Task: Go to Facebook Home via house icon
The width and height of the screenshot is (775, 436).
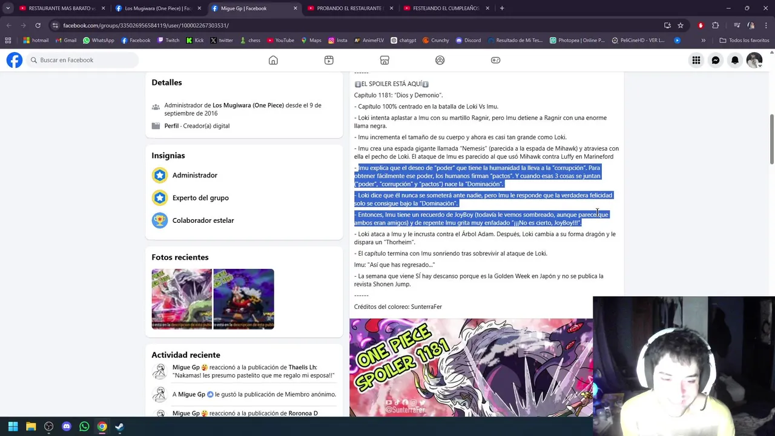Action: [273, 60]
